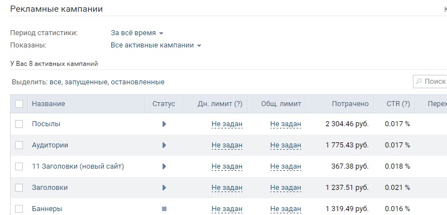Open the Аудитории campaign
The width and height of the screenshot is (447, 215).
click(50, 145)
